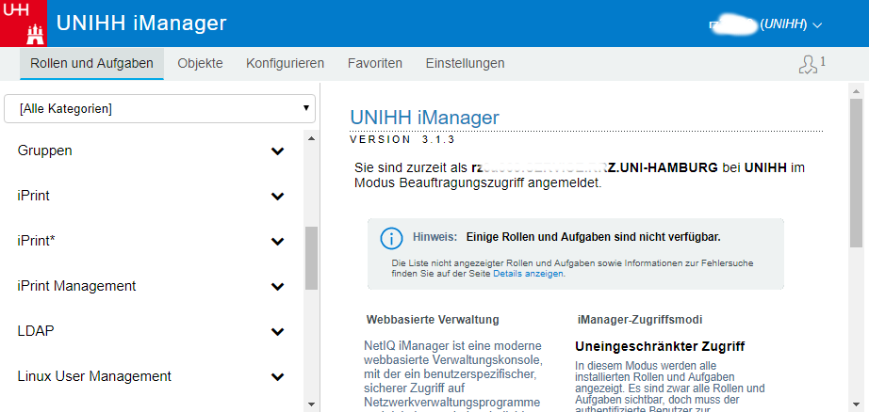Screen dimensions: 869x412
Task: Select the Gruppen category label
Action: point(45,151)
